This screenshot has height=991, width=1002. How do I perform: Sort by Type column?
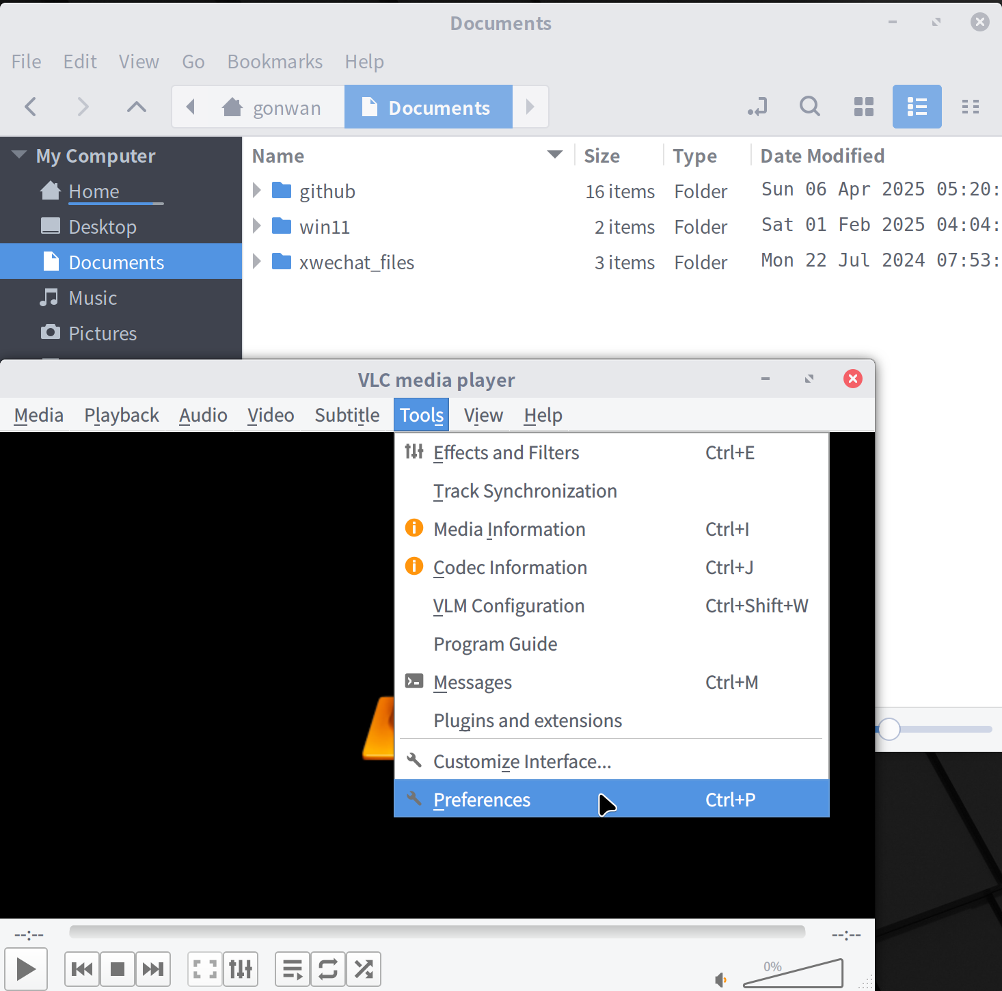pos(707,156)
